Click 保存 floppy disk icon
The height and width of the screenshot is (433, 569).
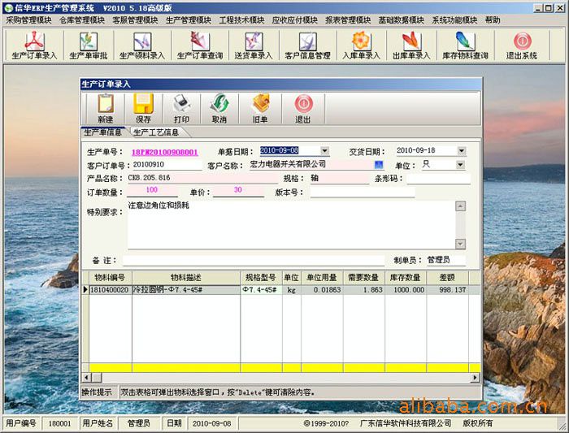pyautogui.click(x=143, y=108)
